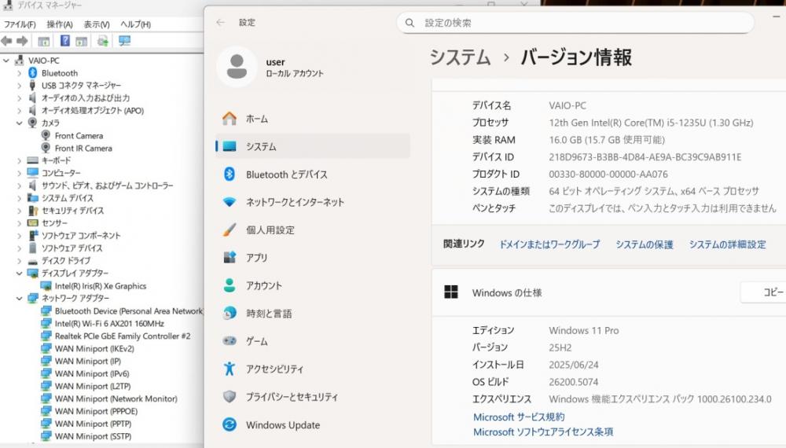The width and height of the screenshot is (786, 448).
Task: Select WAN Miniport (Network Monitor)
Action: pos(116,399)
